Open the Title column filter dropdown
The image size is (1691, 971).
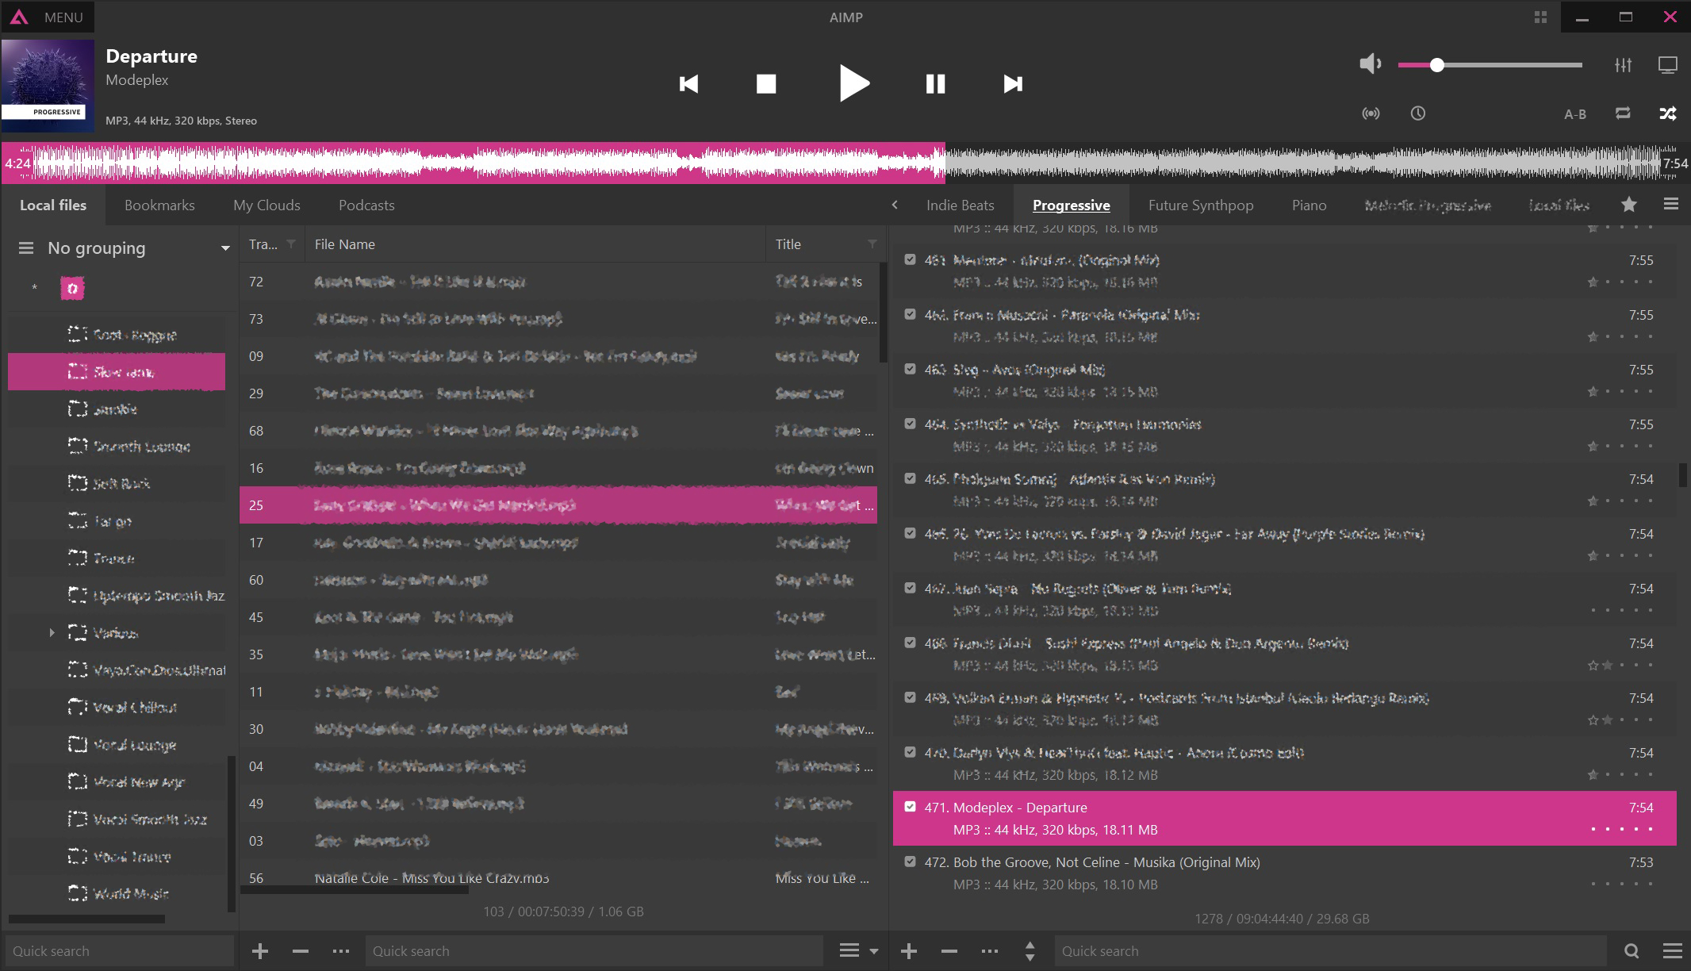point(872,244)
